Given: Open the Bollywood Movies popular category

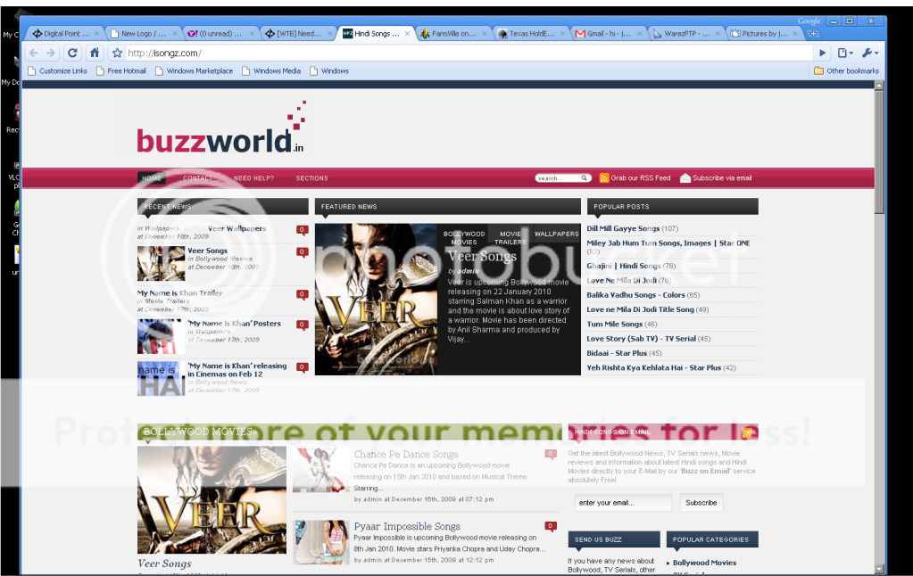Looking at the screenshot, I should pos(704,563).
